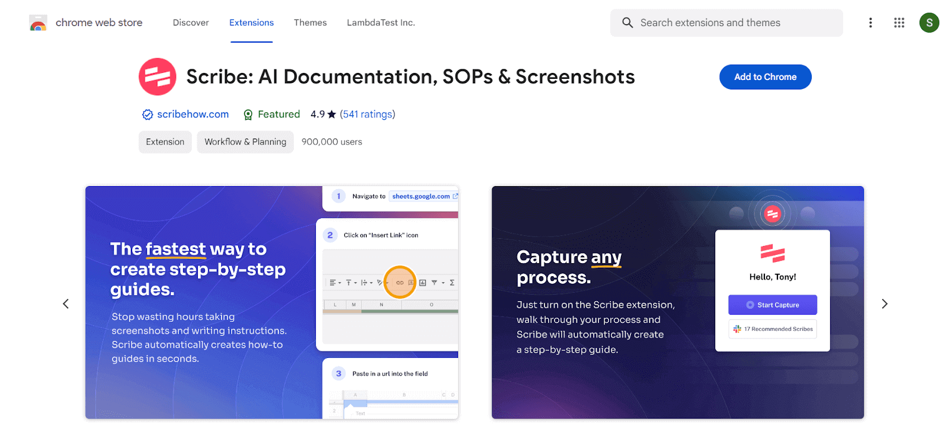Image resolution: width=948 pixels, height=438 pixels.
Task: Go to the Discover tab
Action: [x=191, y=23]
